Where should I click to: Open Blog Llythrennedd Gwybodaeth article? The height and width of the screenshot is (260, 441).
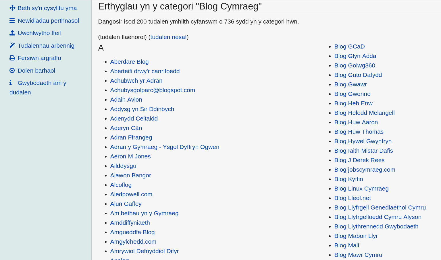tap(376, 226)
